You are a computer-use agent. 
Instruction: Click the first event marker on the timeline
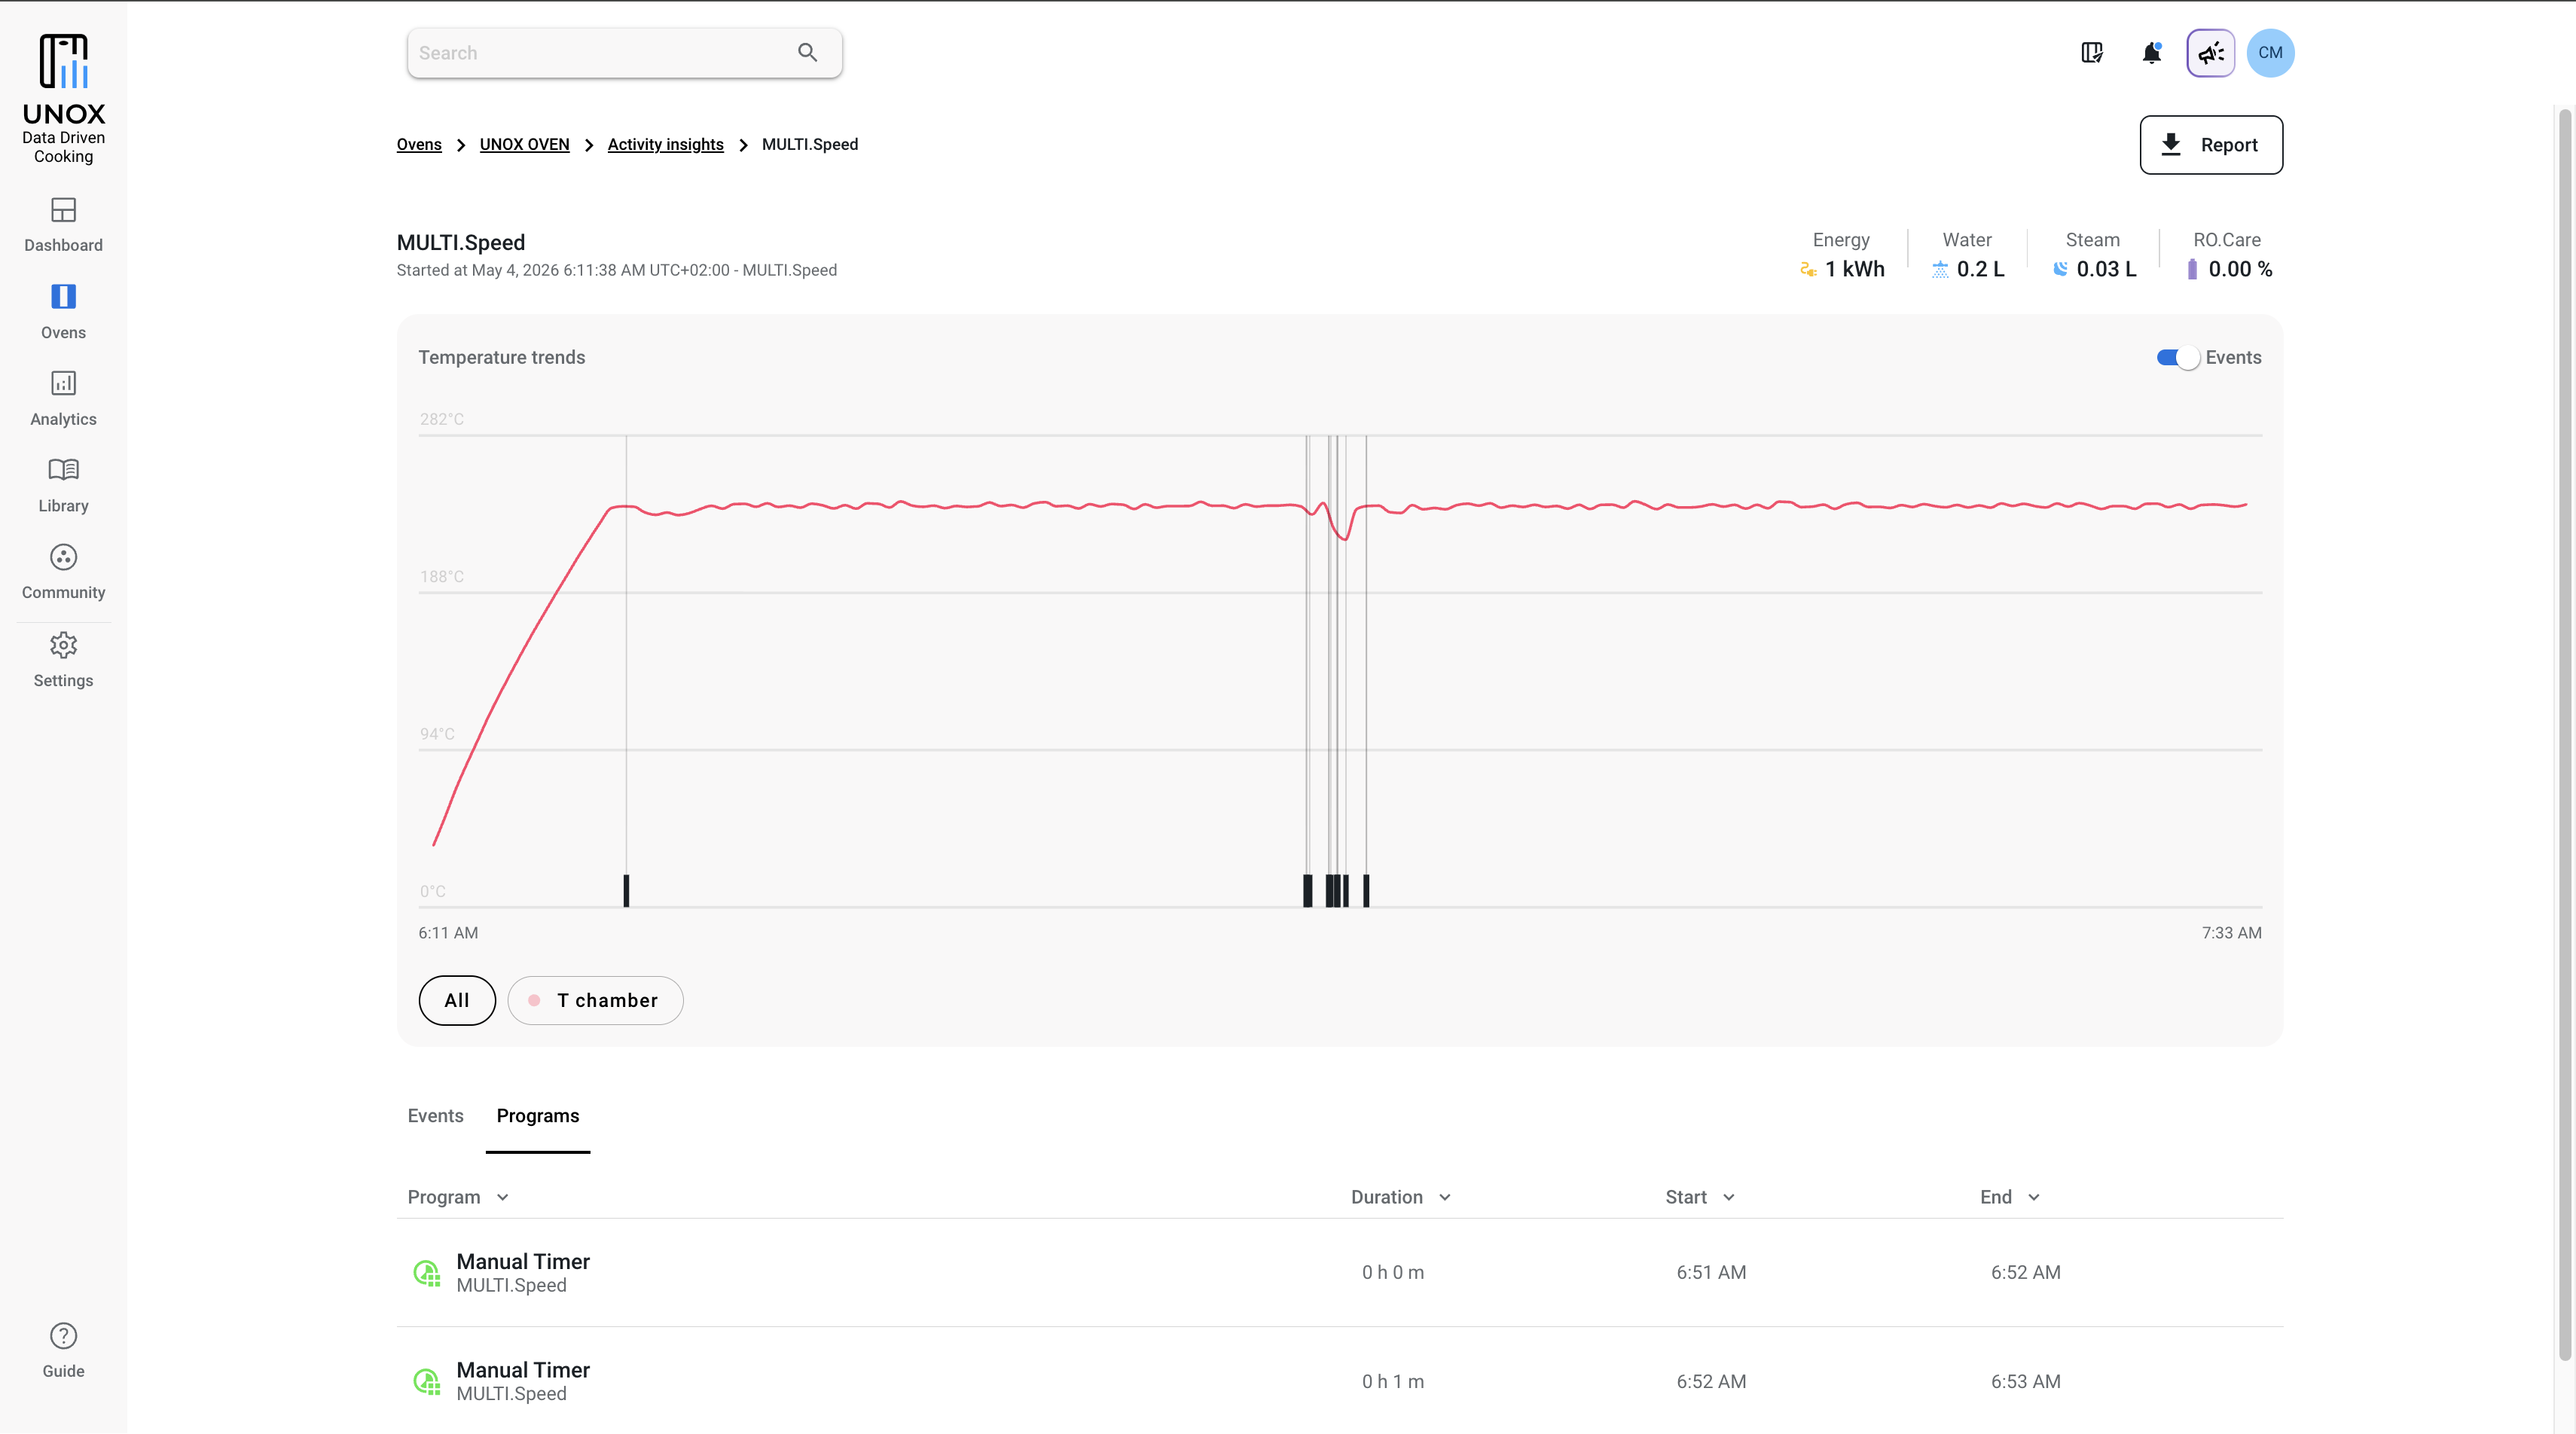pos(626,890)
